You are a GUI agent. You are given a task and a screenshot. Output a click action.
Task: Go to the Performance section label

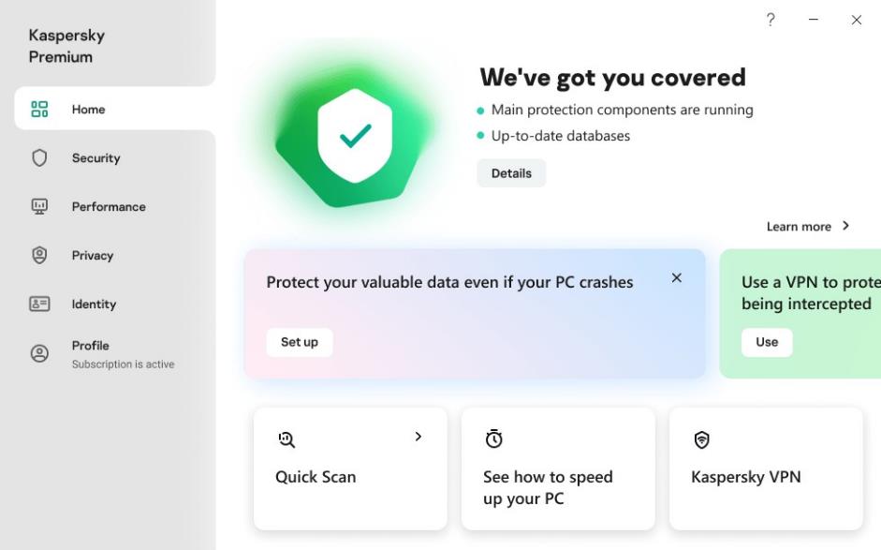coord(109,207)
